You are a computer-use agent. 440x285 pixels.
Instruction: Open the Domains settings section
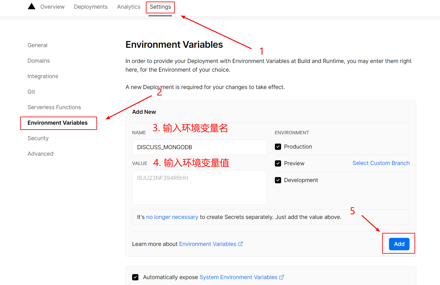(39, 60)
